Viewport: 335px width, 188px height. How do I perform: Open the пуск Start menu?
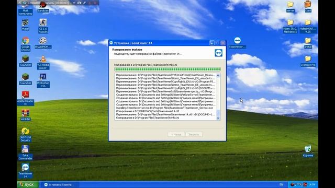(x=28, y=184)
